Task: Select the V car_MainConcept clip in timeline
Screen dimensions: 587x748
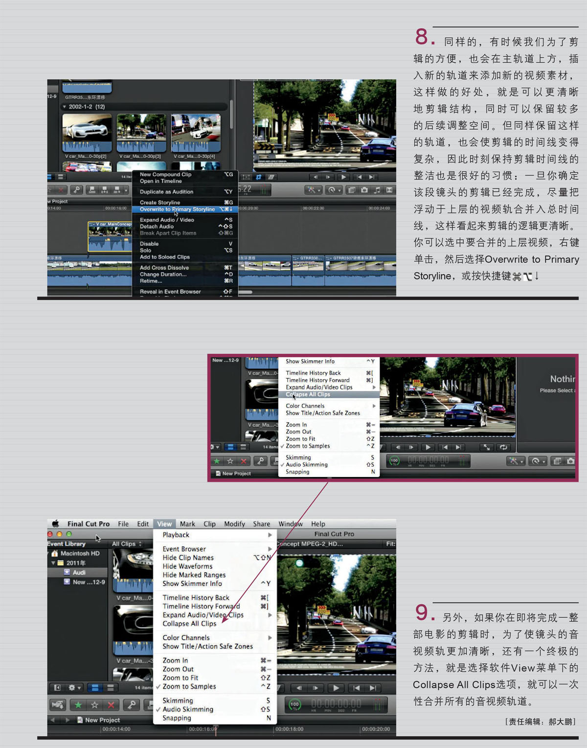Action: pyautogui.click(x=110, y=237)
